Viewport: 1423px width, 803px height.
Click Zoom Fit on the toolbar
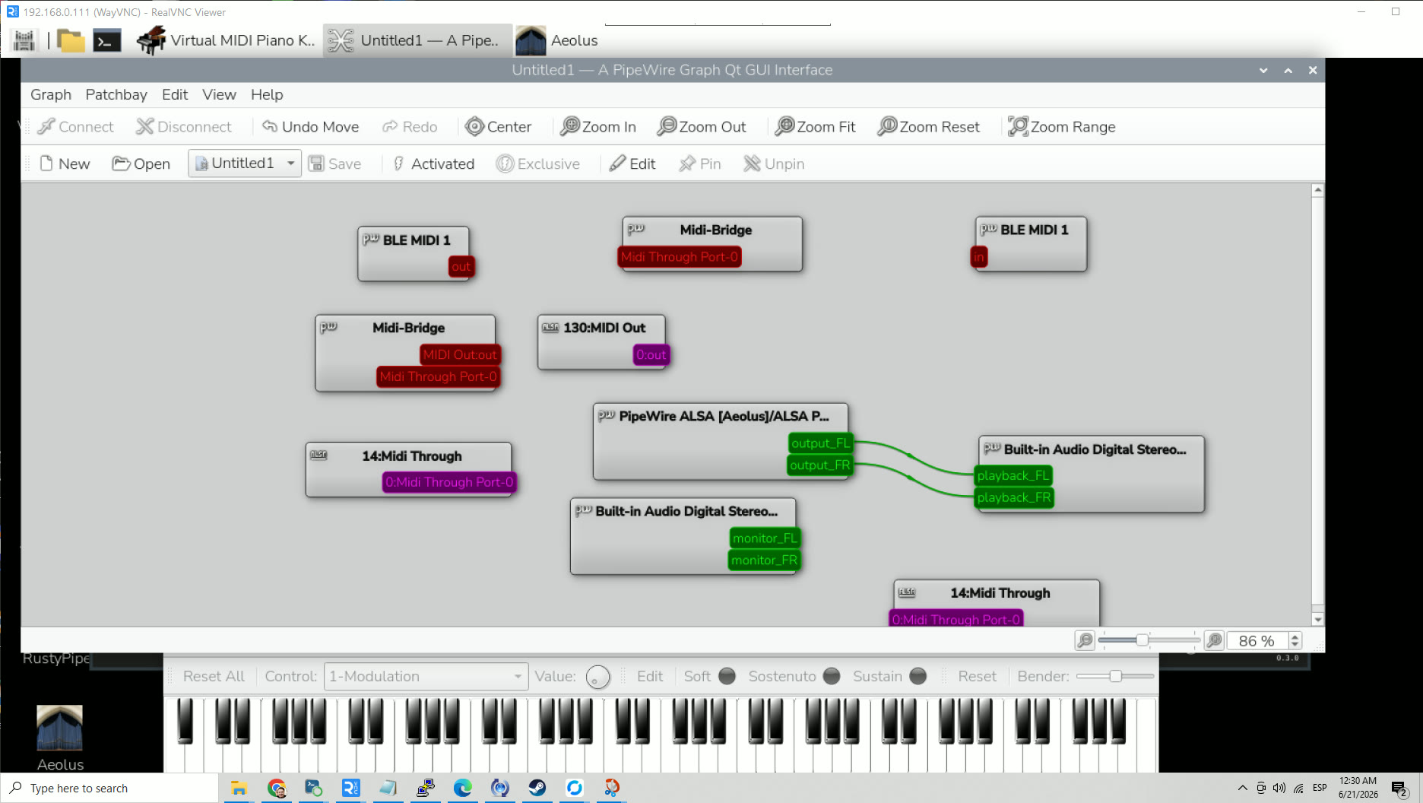tap(815, 126)
